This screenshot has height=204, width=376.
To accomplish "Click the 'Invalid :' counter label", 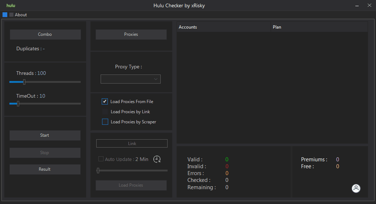I will (197, 166).
